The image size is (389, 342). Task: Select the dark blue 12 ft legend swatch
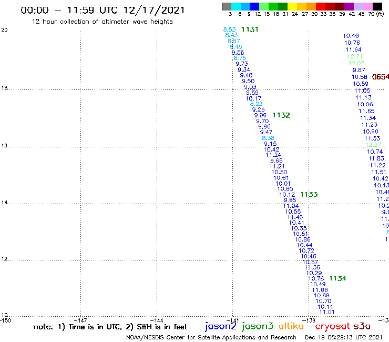[x=254, y=6]
